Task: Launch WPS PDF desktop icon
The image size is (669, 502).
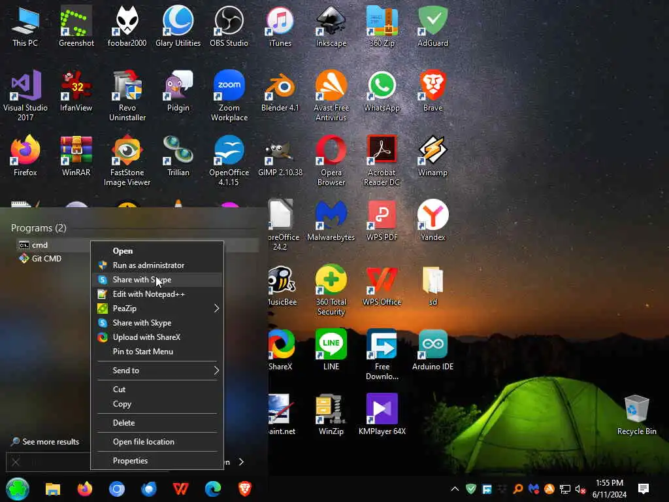Action: pyautogui.click(x=382, y=220)
